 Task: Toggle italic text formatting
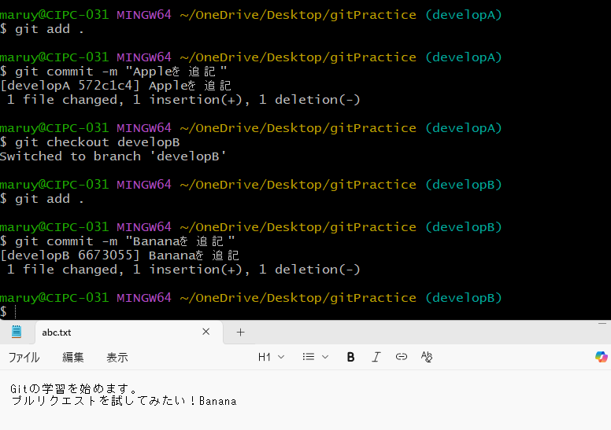coord(376,357)
